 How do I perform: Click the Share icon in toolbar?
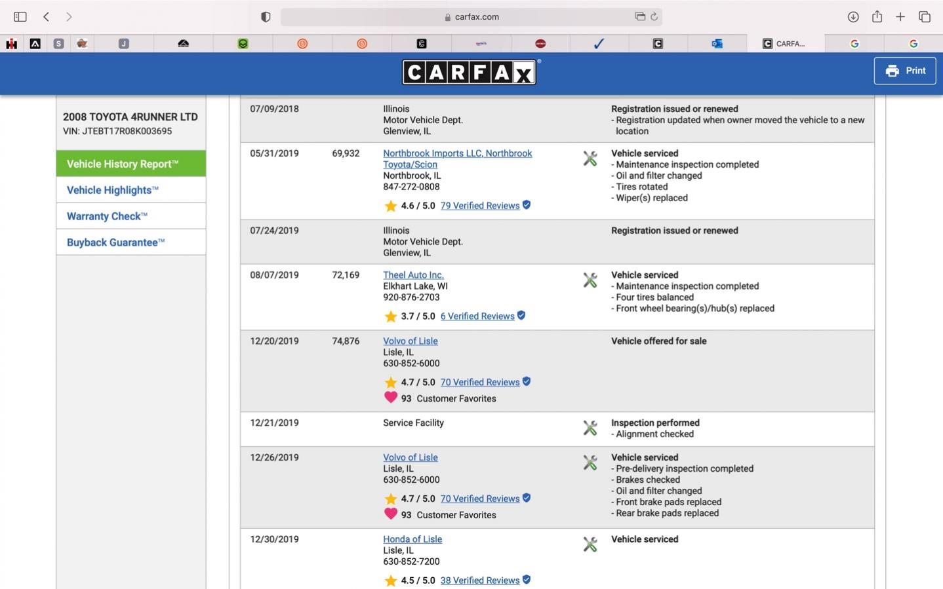(x=877, y=17)
